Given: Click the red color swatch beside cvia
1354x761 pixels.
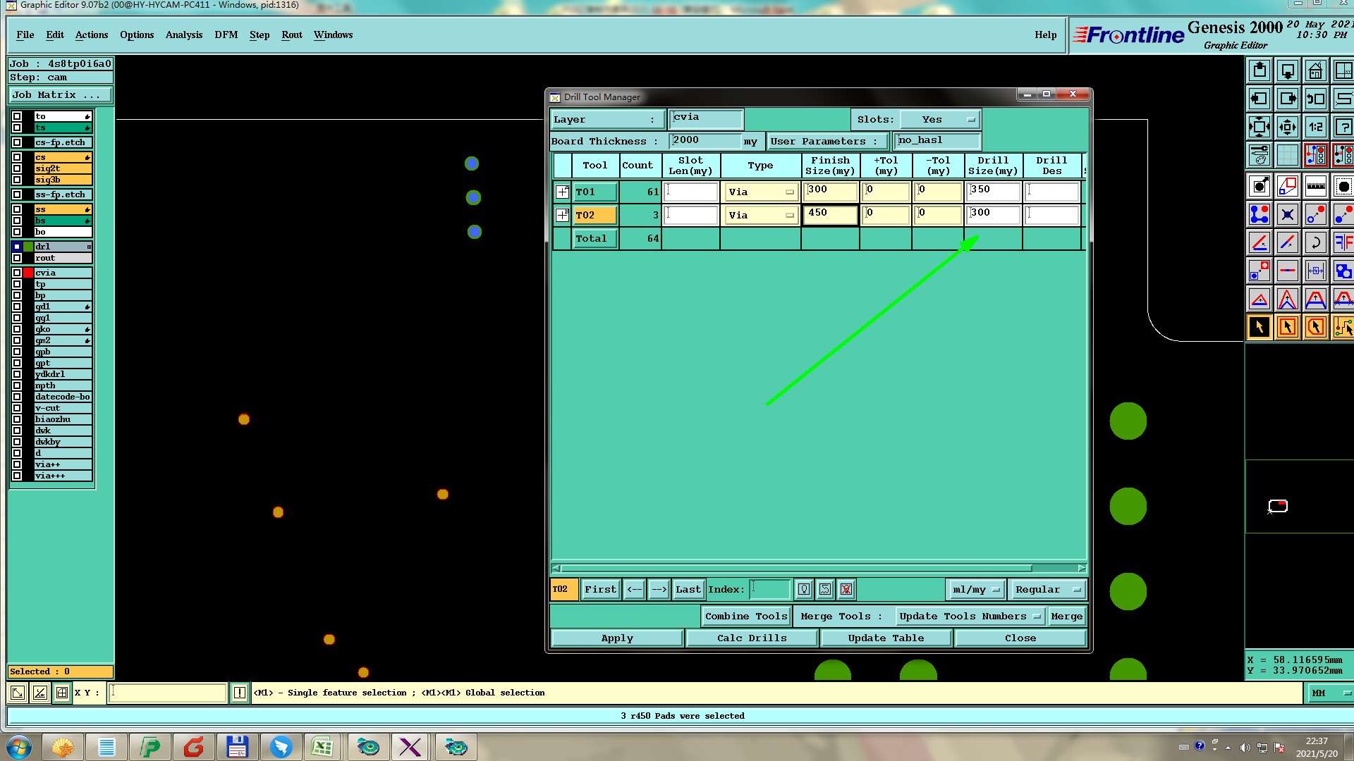Looking at the screenshot, I should (28, 273).
